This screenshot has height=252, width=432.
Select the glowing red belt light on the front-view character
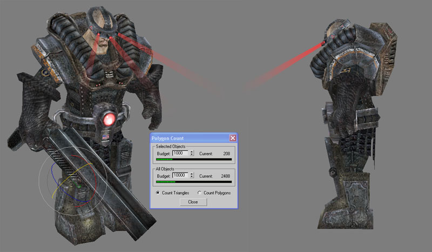109,120
